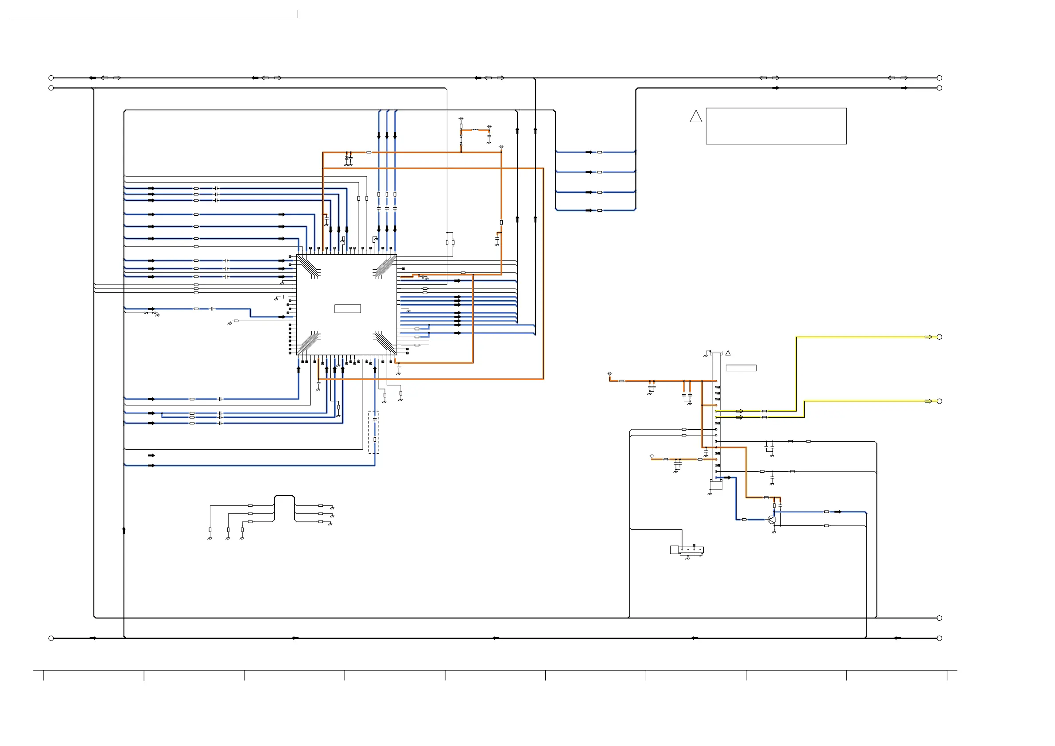Click the large empty note box beside warning triangle
The height and width of the screenshot is (746, 1055).
click(x=776, y=126)
